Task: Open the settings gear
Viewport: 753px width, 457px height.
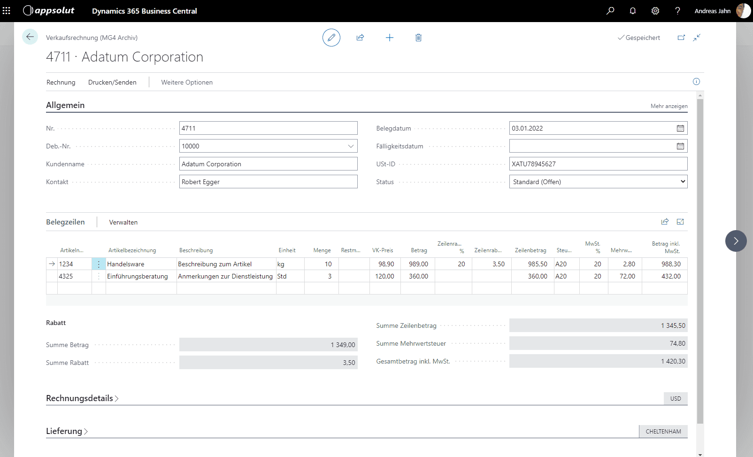Action: (x=655, y=11)
